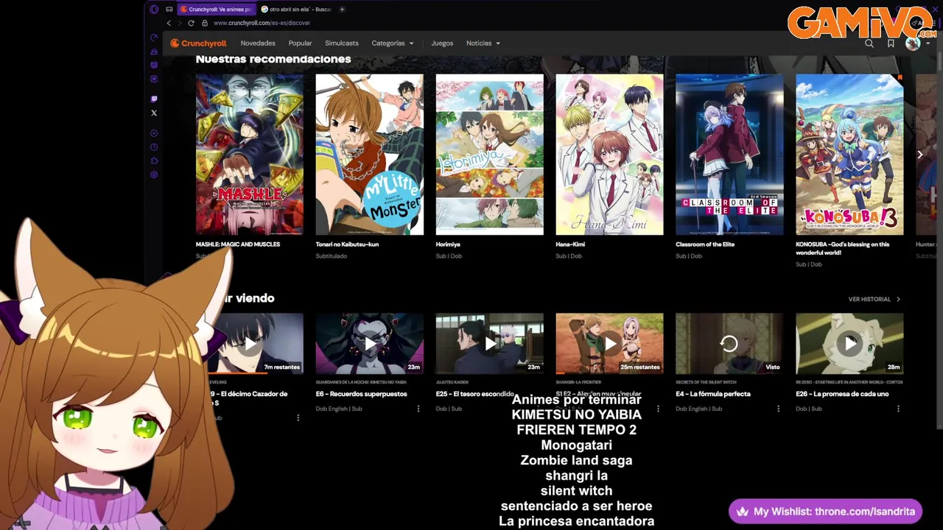Click the Wishlist throne.com banner
Viewport: 943px width, 530px height.
coord(825,512)
